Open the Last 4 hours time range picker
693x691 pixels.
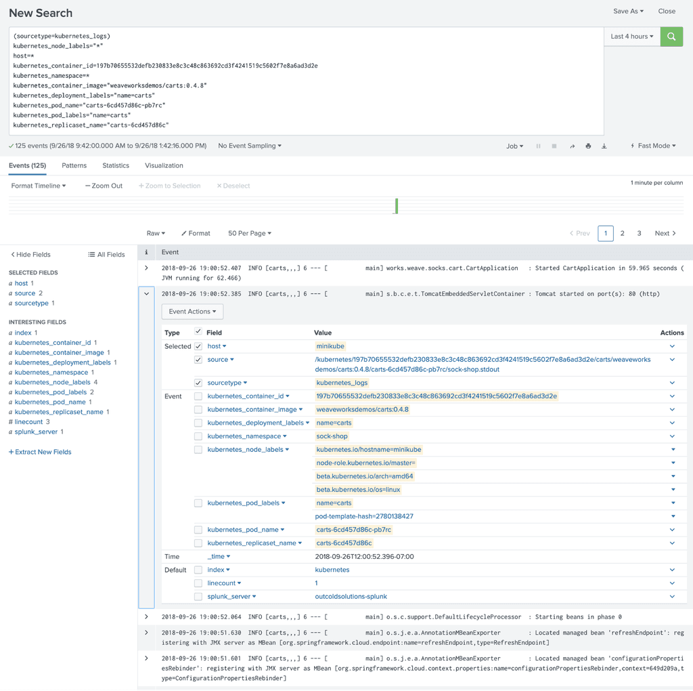[631, 37]
